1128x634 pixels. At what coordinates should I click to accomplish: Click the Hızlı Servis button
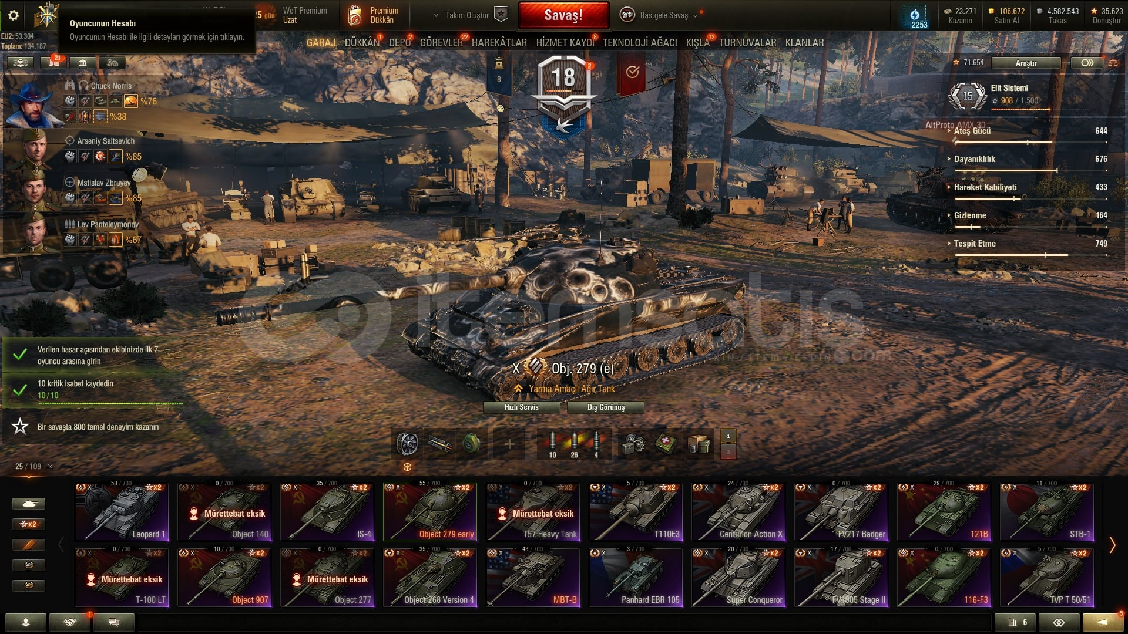tap(522, 407)
